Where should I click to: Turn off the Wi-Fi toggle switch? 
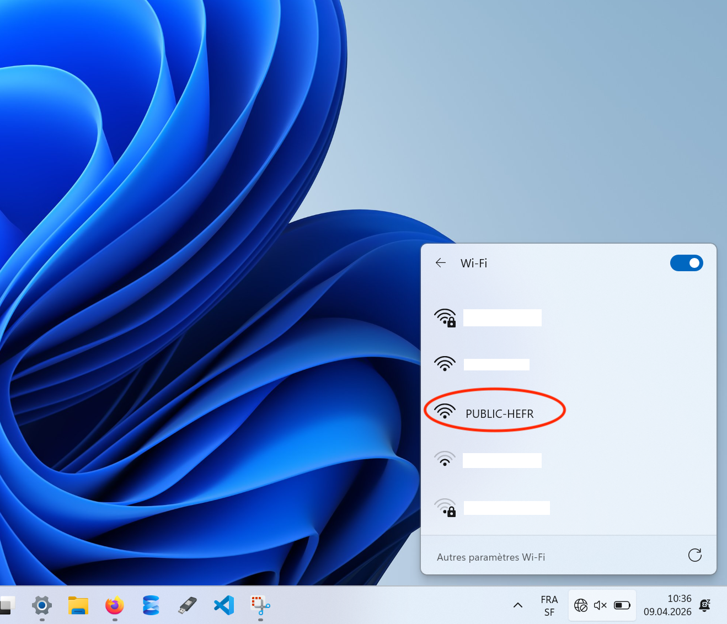click(x=686, y=263)
